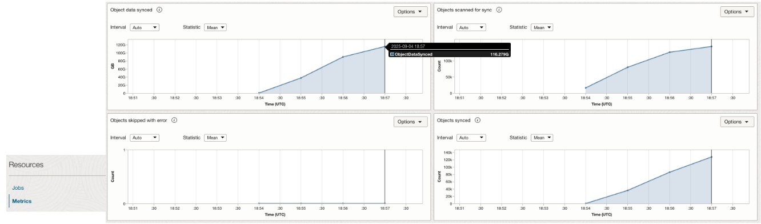Click 18:57 data point on Objects synced chart
This screenshot has width=761, height=224.
coord(711,157)
